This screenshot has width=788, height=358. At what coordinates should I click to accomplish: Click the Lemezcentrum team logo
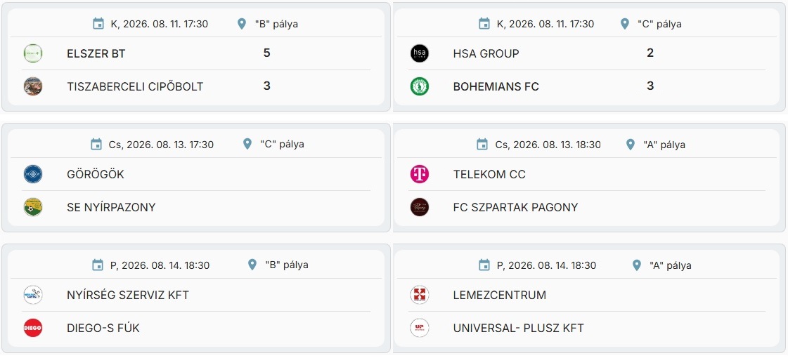tap(419, 295)
